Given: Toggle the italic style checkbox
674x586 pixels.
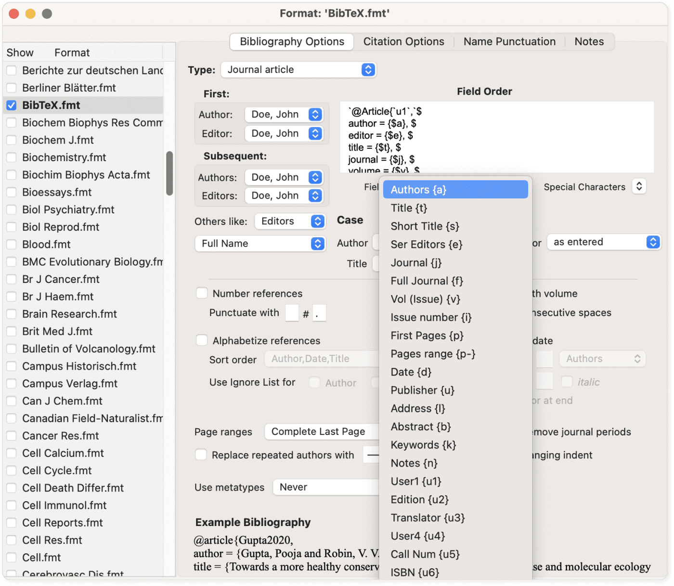Looking at the screenshot, I should [x=567, y=381].
